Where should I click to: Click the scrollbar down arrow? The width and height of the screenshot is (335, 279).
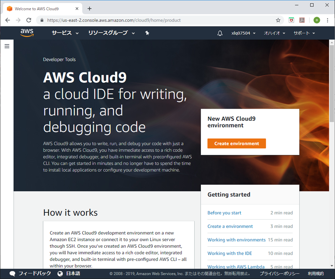tap(332, 266)
